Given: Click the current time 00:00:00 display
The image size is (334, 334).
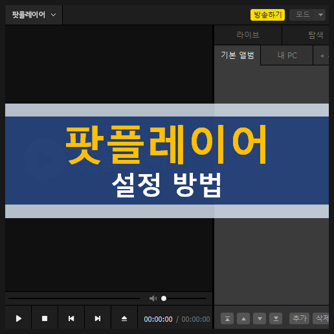Looking at the screenshot, I should [x=158, y=319].
